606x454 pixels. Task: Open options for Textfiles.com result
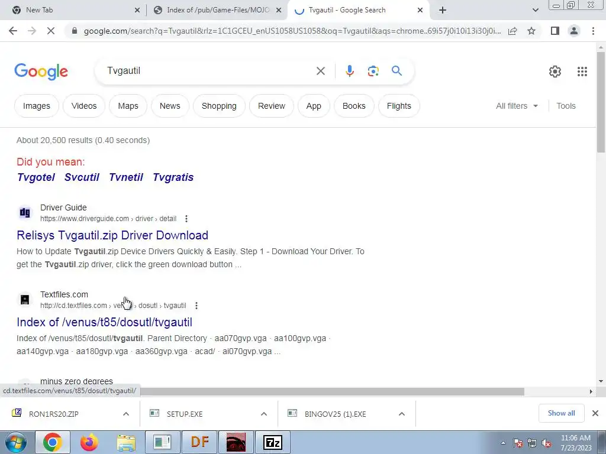point(196,306)
